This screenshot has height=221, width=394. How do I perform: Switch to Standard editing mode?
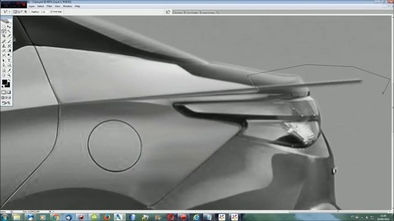point(4,92)
